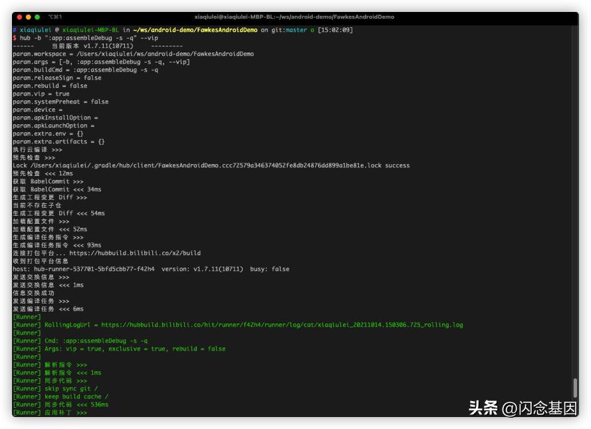Click the red close window button
The image size is (591, 429).
19,17
